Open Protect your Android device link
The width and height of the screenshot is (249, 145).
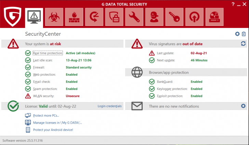tap(53, 130)
